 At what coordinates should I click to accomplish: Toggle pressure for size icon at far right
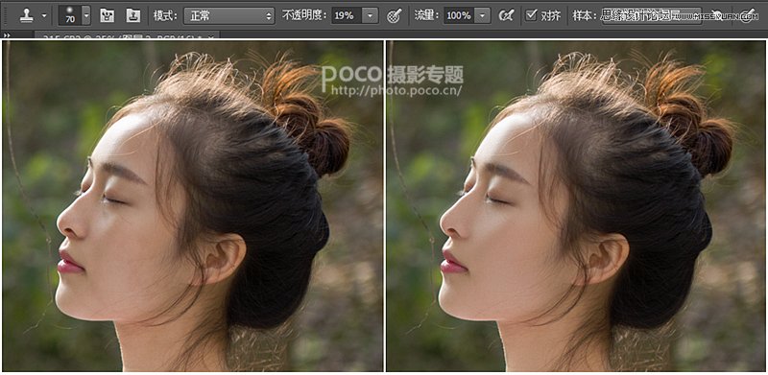point(747,16)
